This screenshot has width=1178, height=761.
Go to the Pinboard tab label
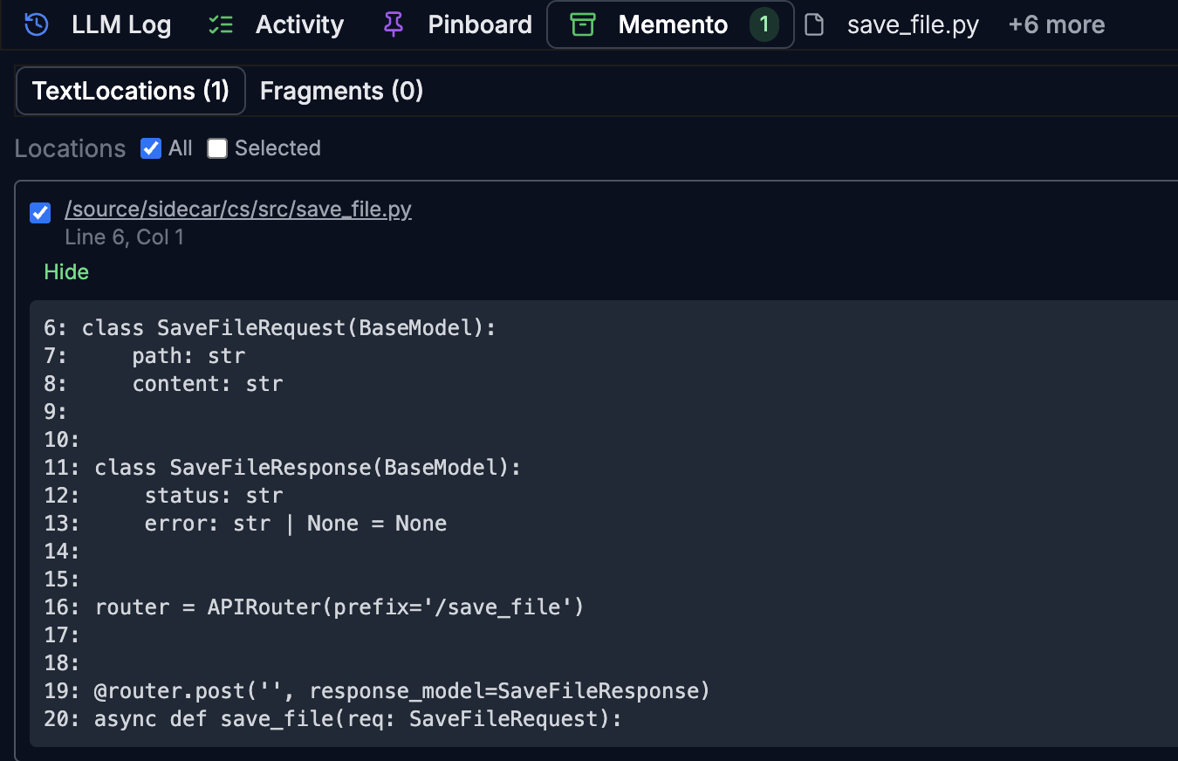[480, 24]
